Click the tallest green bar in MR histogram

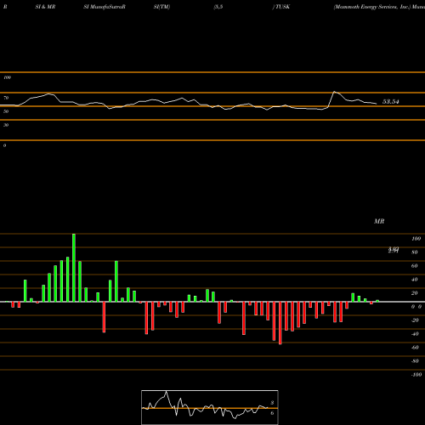tap(74, 268)
